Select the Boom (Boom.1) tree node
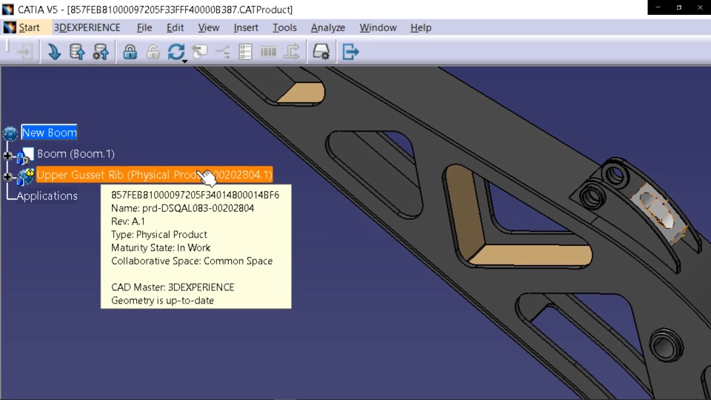 pos(76,154)
